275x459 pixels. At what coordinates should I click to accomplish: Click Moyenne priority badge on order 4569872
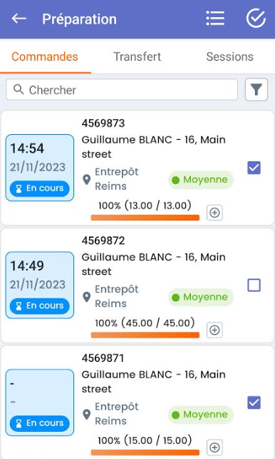point(201,297)
